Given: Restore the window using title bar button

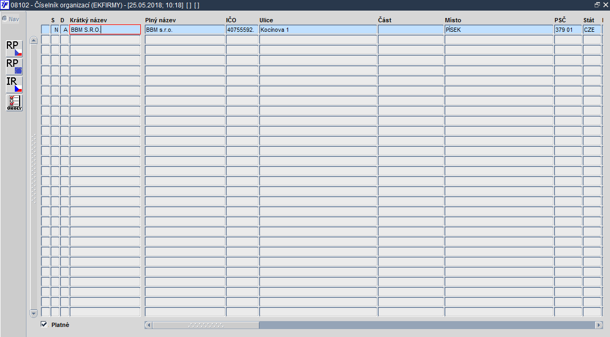Looking at the screenshot, I should (x=597, y=5).
